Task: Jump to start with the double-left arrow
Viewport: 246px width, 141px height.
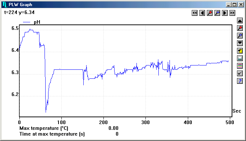Action: (195, 13)
